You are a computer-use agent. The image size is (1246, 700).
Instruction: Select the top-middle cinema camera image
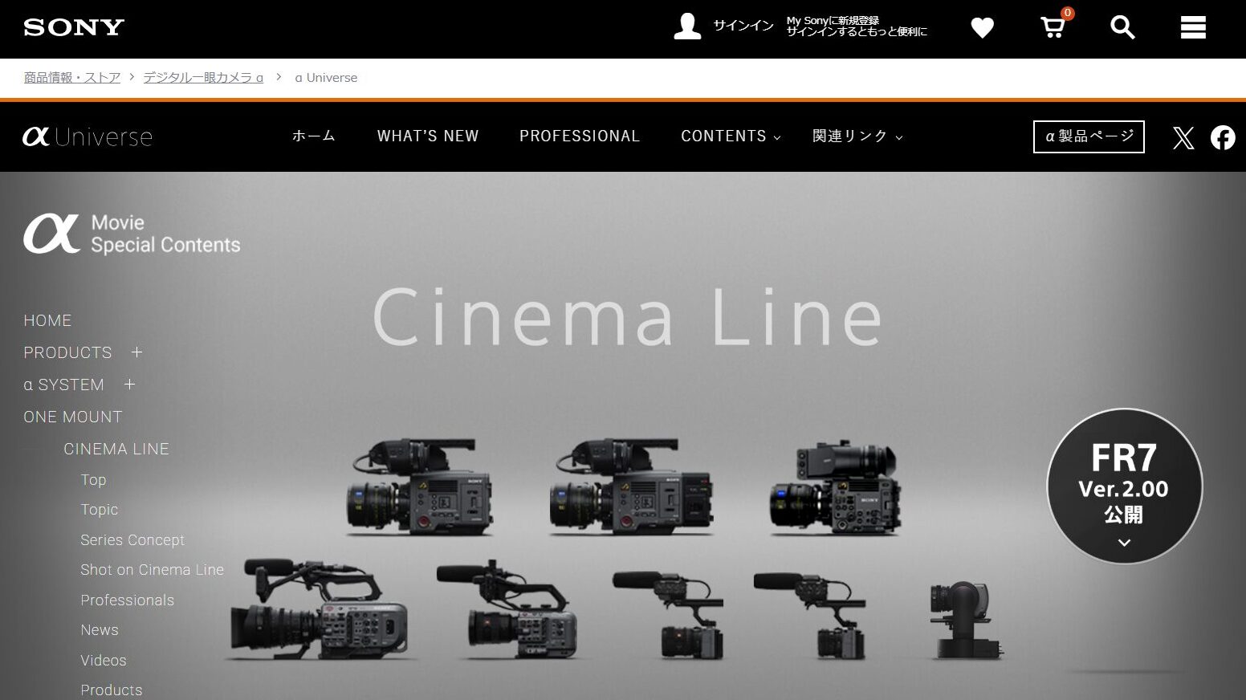[x=631, y=486]
